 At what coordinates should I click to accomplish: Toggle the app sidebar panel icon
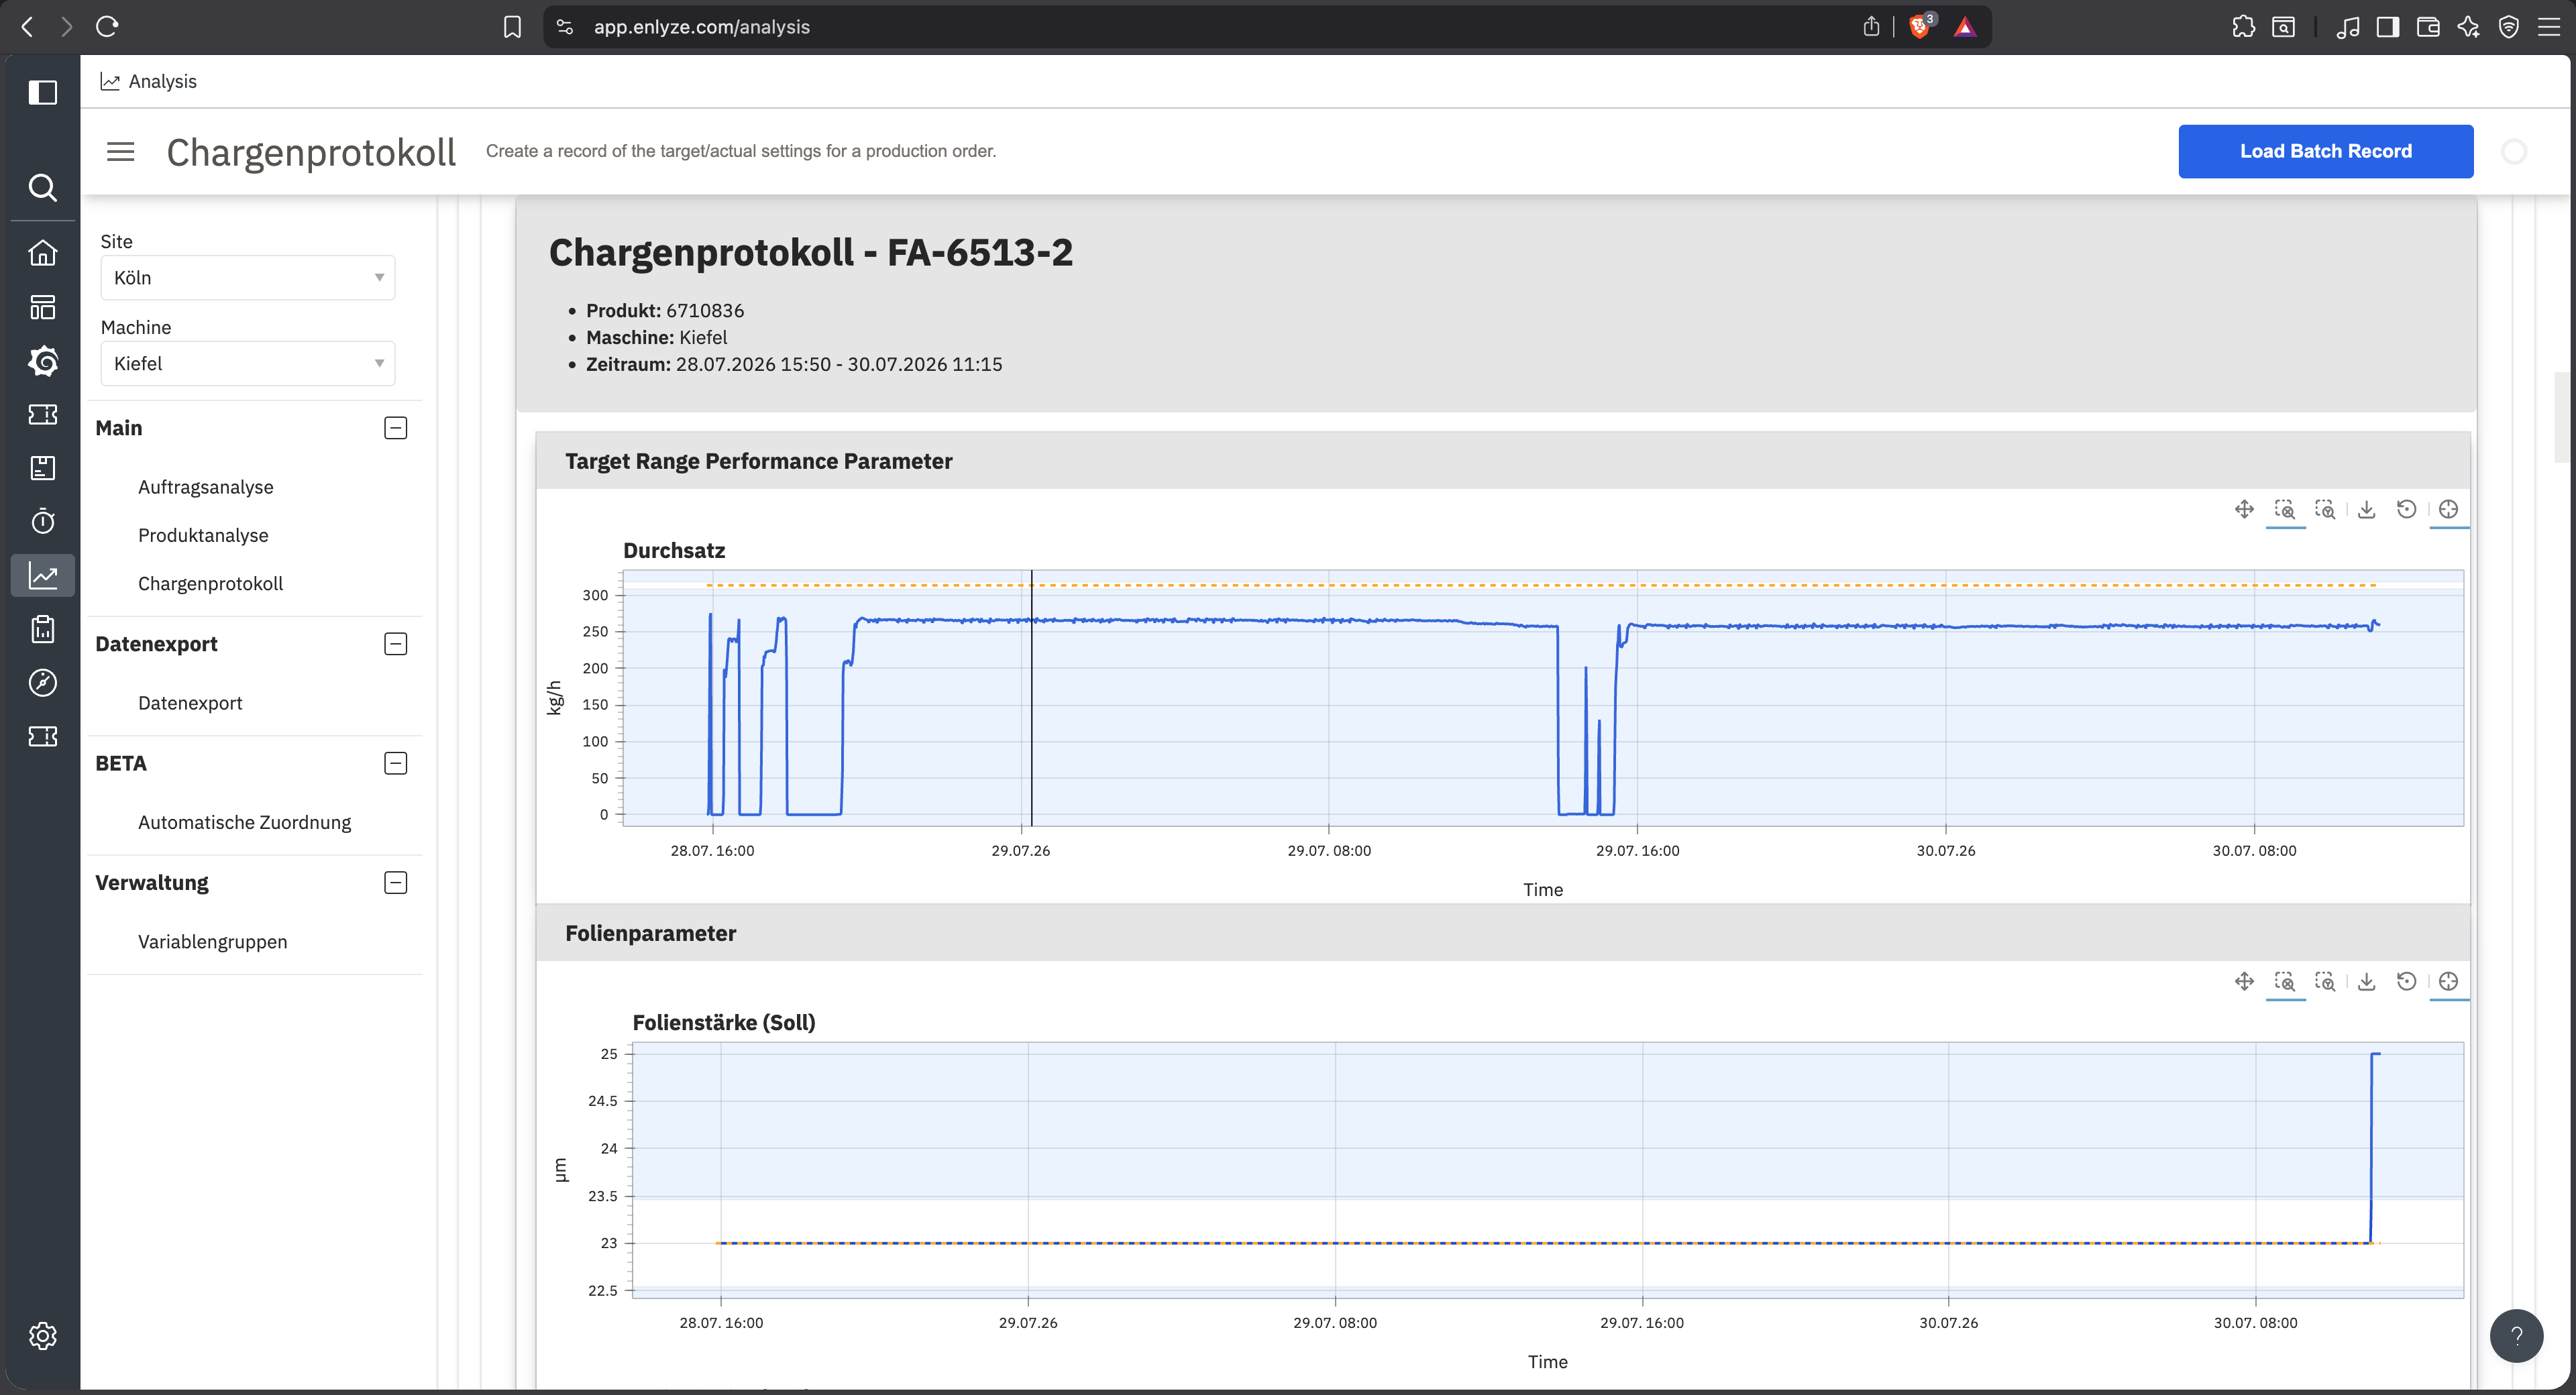(x=42, y=92)
